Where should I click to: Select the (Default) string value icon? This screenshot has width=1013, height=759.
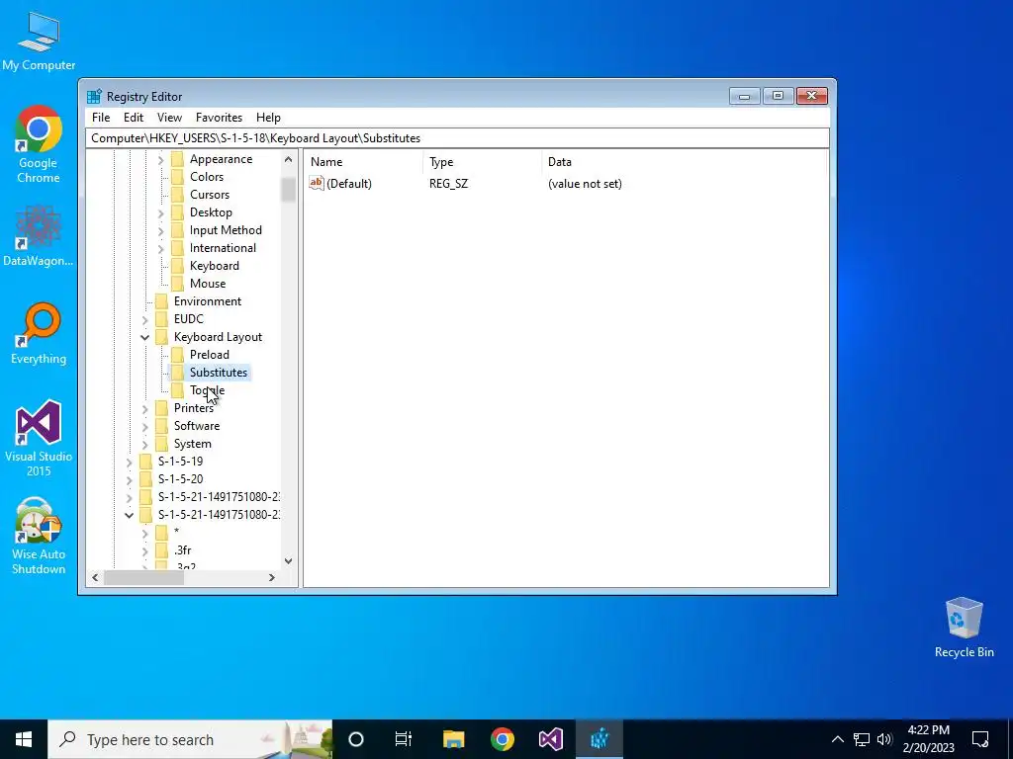(317, 183)
